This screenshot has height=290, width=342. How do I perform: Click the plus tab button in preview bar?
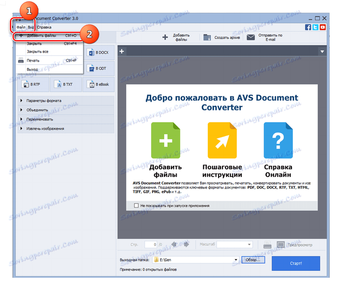122,52
